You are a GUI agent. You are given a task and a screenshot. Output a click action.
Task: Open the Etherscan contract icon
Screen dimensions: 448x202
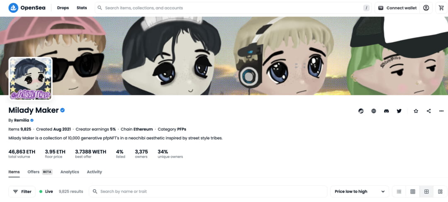tap(361, 111)
